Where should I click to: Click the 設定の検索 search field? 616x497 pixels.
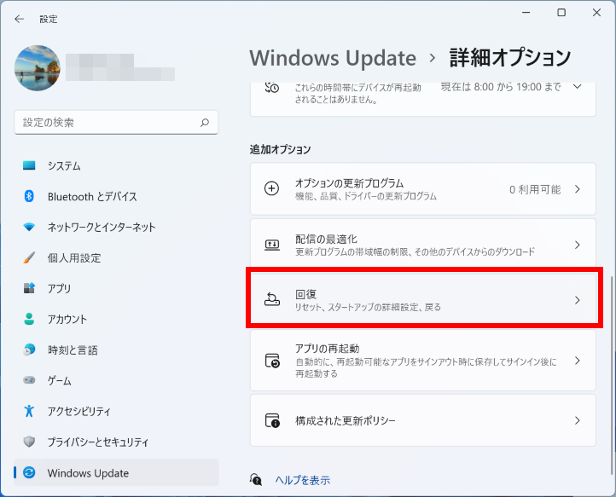tap(116, 123)
